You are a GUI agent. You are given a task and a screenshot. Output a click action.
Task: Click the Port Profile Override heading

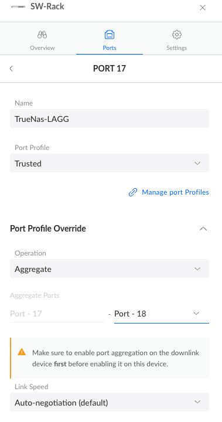point(48,229)
